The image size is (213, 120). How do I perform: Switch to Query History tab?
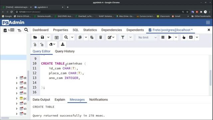65,51
